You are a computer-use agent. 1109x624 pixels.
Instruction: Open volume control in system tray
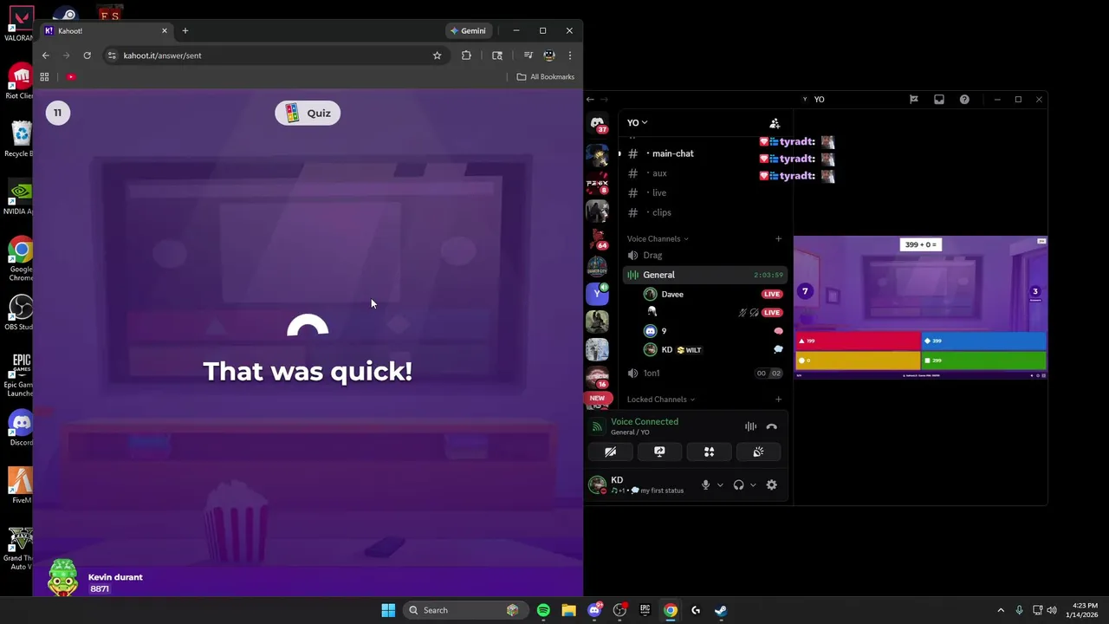click(1053, 610)
